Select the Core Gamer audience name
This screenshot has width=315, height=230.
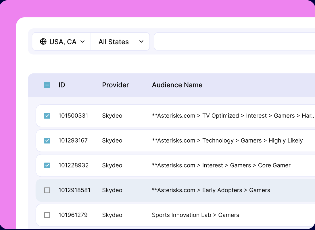[221, 165]
